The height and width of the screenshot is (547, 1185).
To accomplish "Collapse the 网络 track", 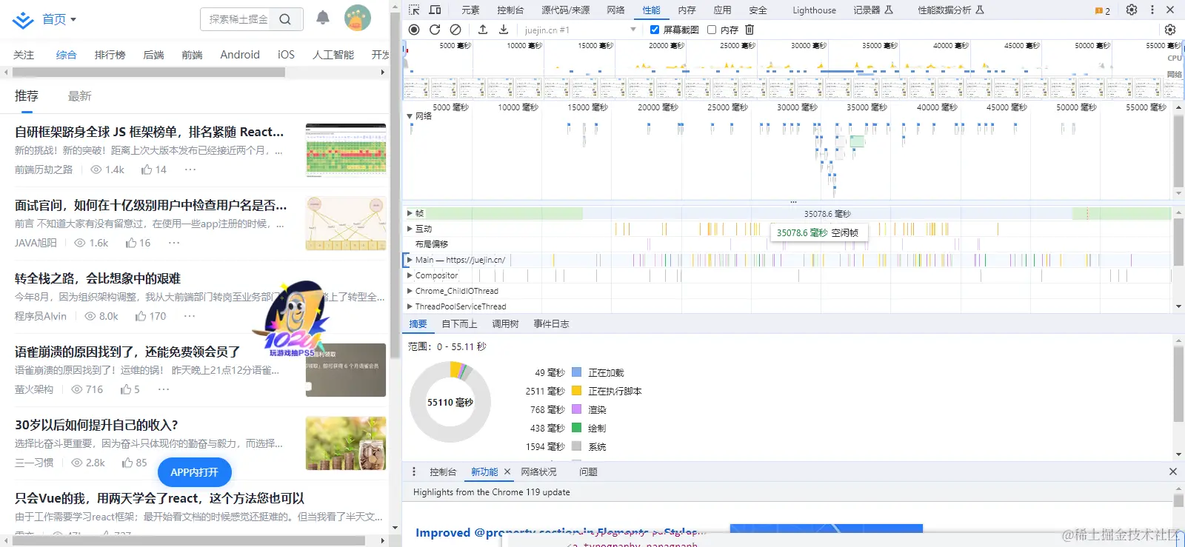I will pos(410,116).
